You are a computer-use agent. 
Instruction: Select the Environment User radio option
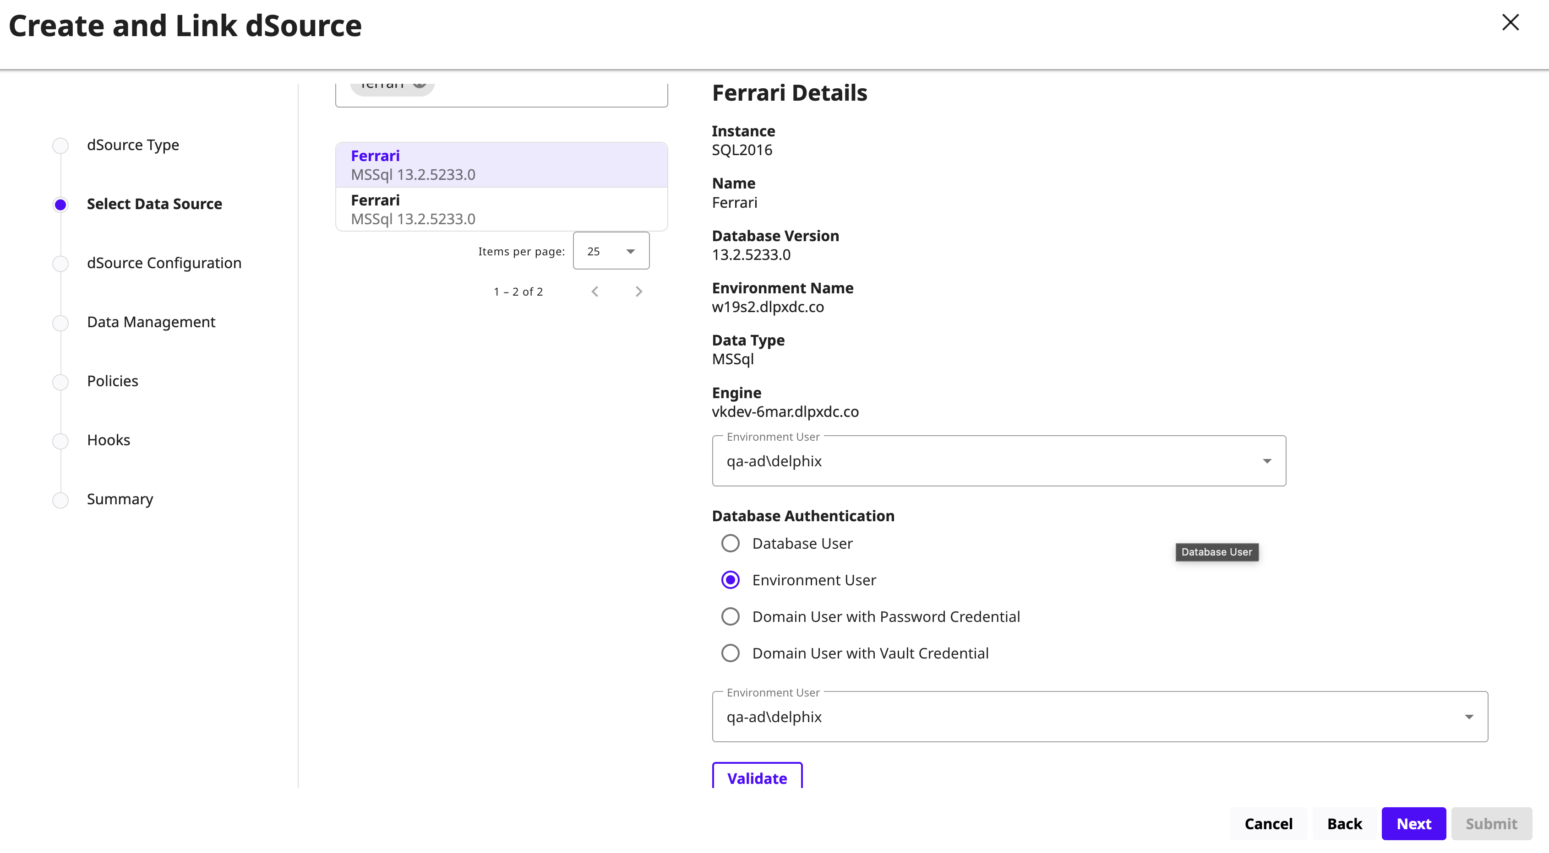pyautogui.click(x=730, y=580)
